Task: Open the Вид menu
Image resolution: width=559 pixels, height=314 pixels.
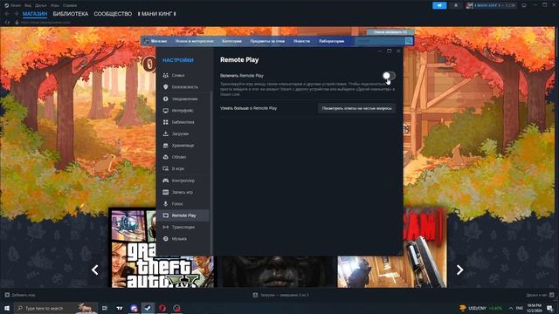Action: tap(28, 5)
